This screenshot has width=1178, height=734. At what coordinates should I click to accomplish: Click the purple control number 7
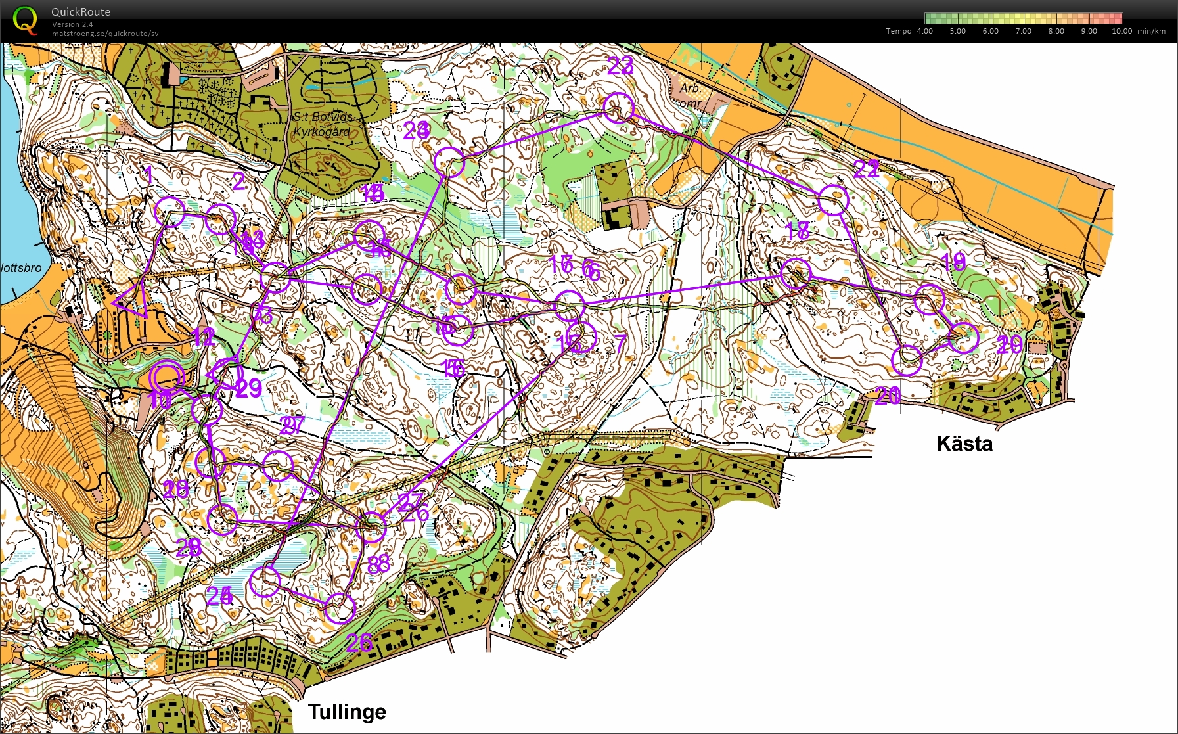click(620, 343)
